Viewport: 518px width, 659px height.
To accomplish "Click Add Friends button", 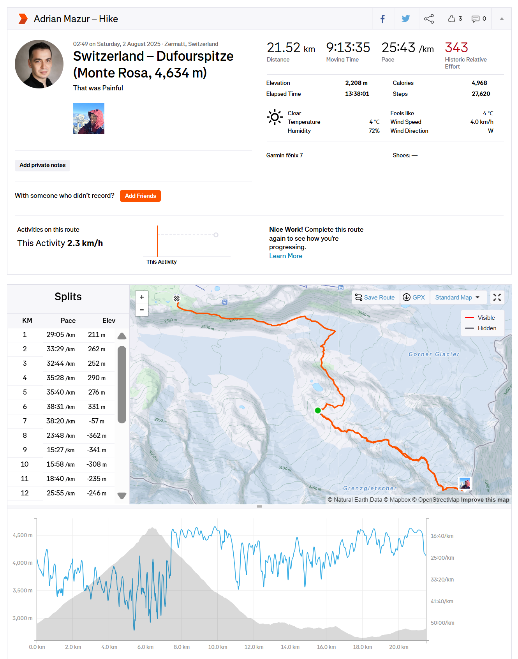I will [x=140, y=196].
